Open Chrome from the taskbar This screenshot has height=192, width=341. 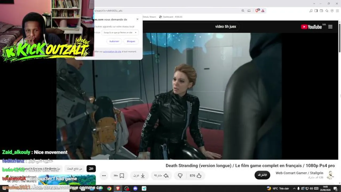point(109,189)
